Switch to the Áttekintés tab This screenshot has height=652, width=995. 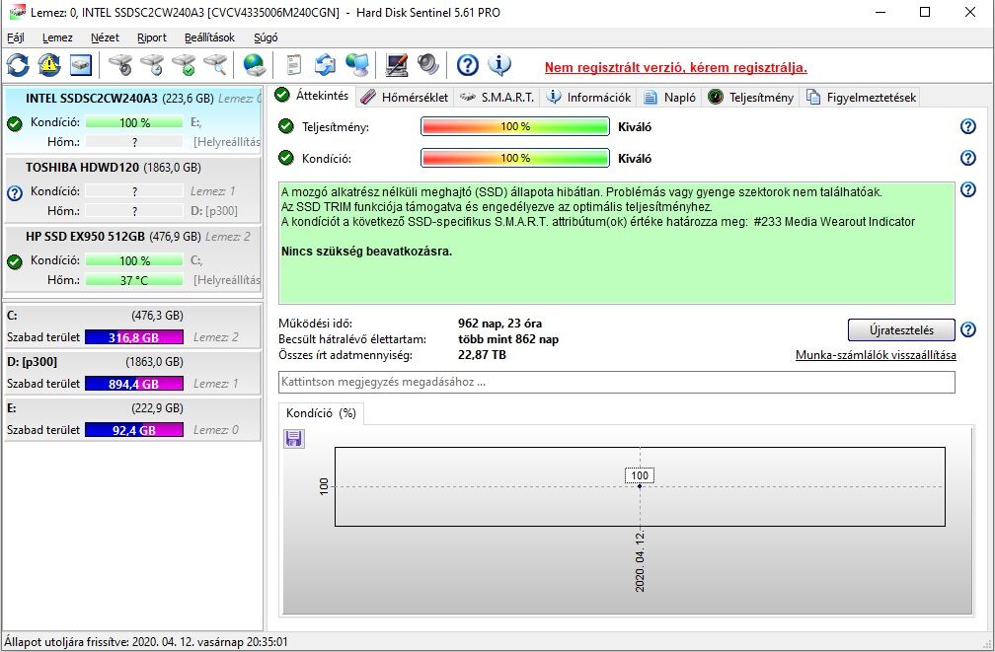coord(312,96)
